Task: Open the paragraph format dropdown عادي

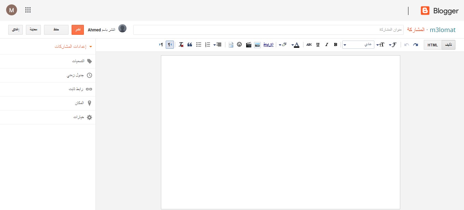Action: [358, 45]
